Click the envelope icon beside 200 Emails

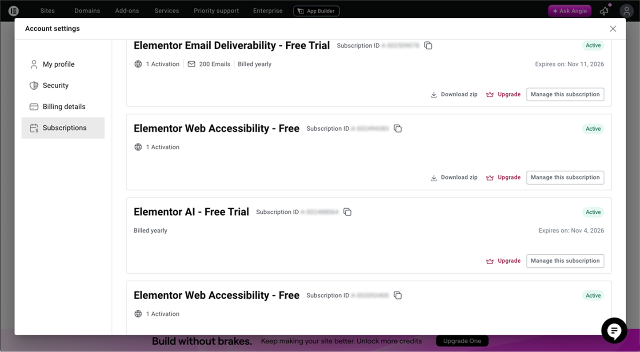(192, 64)
